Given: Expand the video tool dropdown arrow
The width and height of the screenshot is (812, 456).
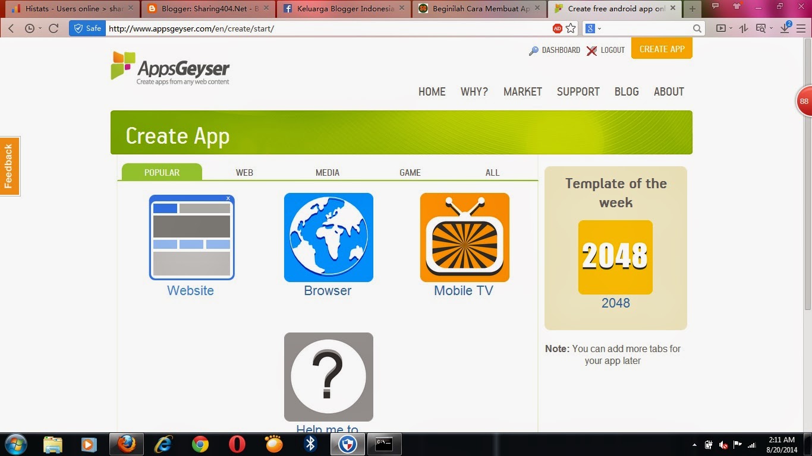Looking at the screenshot, I should pos(732,28).
